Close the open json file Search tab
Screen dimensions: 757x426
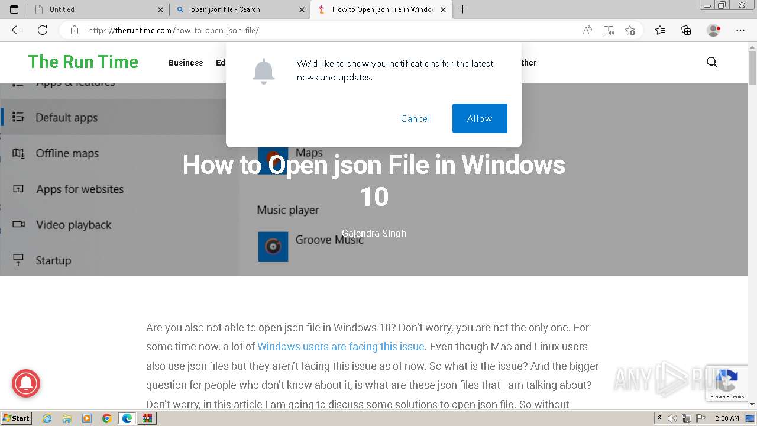coord(302,9)
